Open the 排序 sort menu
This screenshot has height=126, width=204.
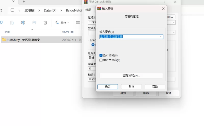[62, 23]
